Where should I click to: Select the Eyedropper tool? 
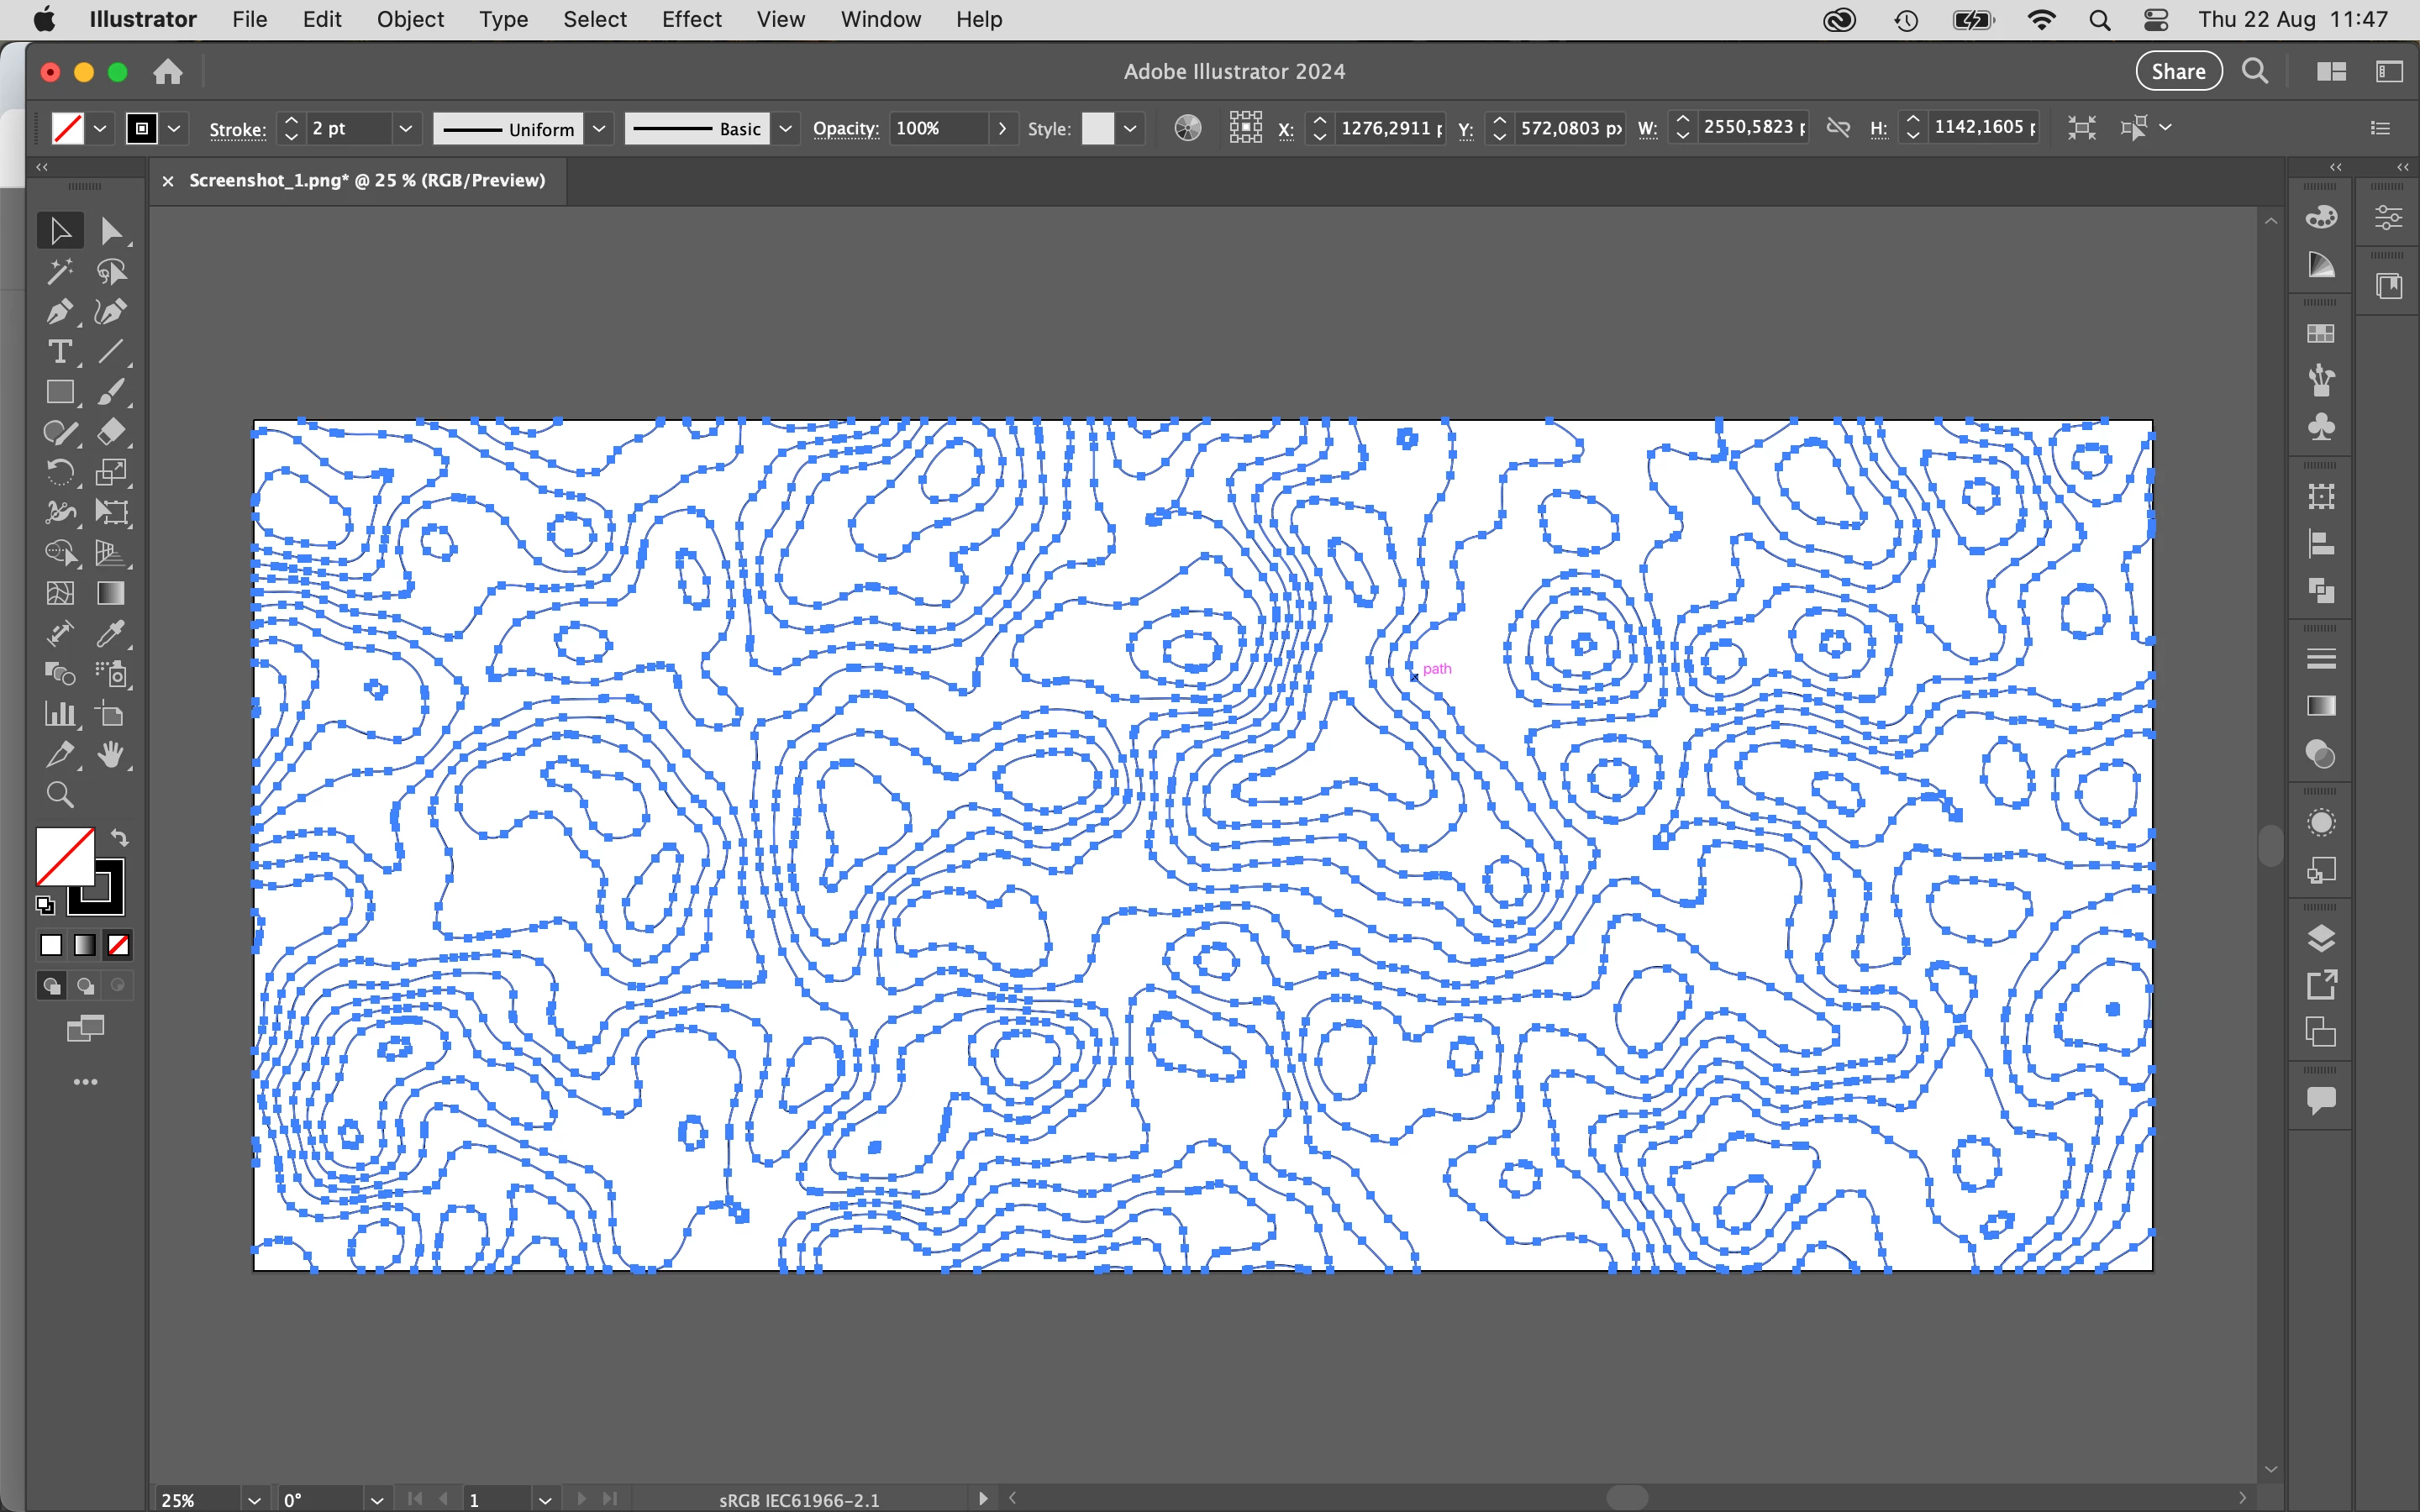pos(111,634)
